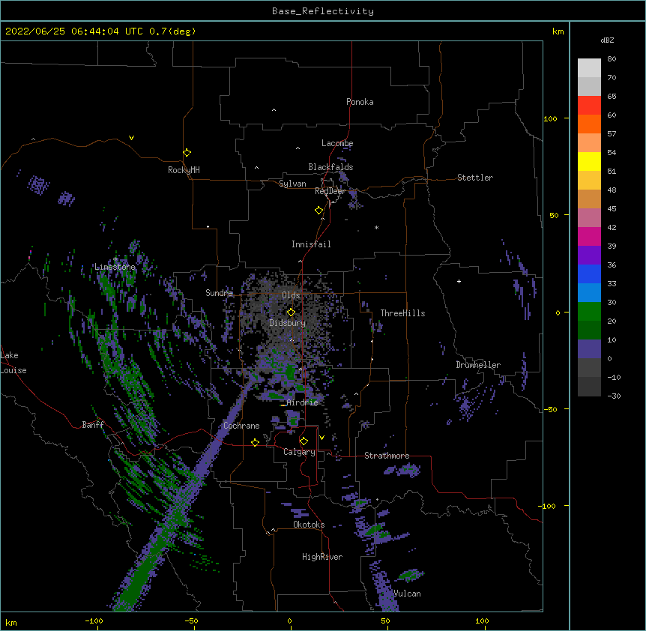Click the Vulcan city label
Screen dimensions: 646x631
pos(407,594)
